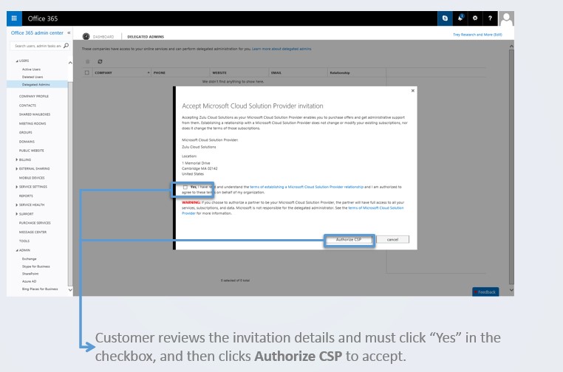Open SHARED MAILBOXES menu item
The image size is (563, 372).
point(35,114)
